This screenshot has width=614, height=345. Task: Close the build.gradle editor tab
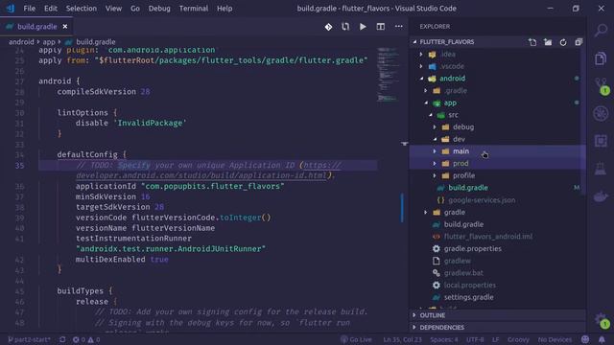(x=65, y=27)
